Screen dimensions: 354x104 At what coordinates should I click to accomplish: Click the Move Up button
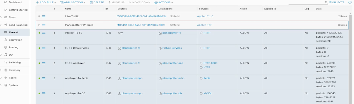(116, 3)
